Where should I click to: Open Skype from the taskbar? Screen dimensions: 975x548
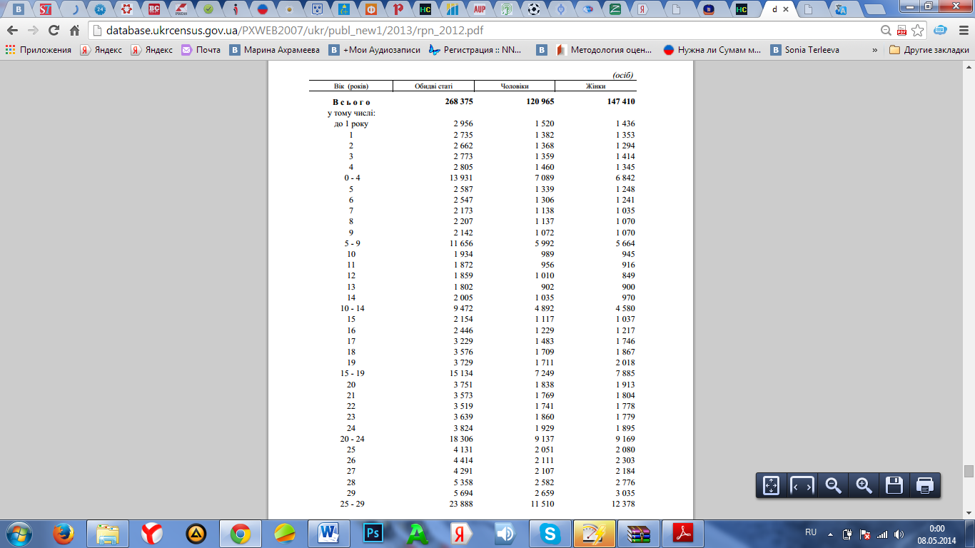click(550, 533)
